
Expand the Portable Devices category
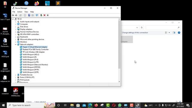[x=16, y=75]
